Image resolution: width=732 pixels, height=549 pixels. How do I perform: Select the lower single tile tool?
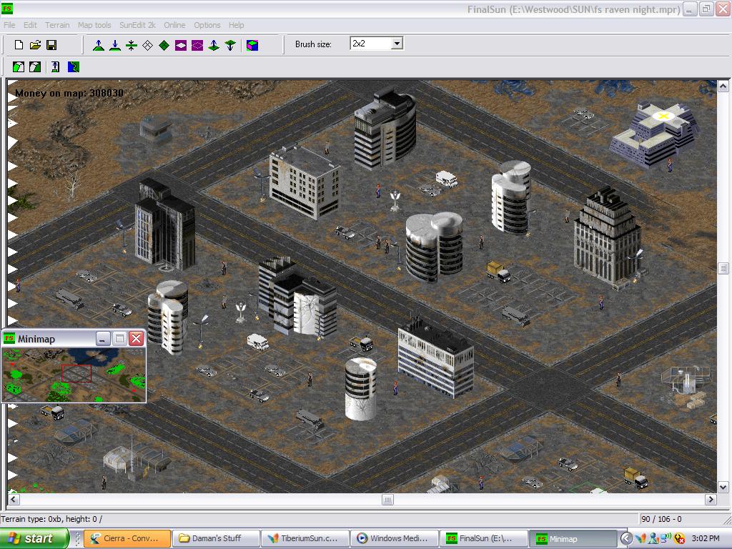pyautogui.click(x=230, y=45)
